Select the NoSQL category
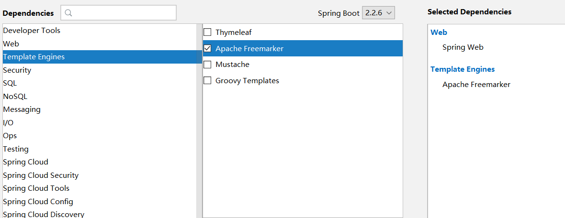This screenshot has height=218, width=565. 15,96
